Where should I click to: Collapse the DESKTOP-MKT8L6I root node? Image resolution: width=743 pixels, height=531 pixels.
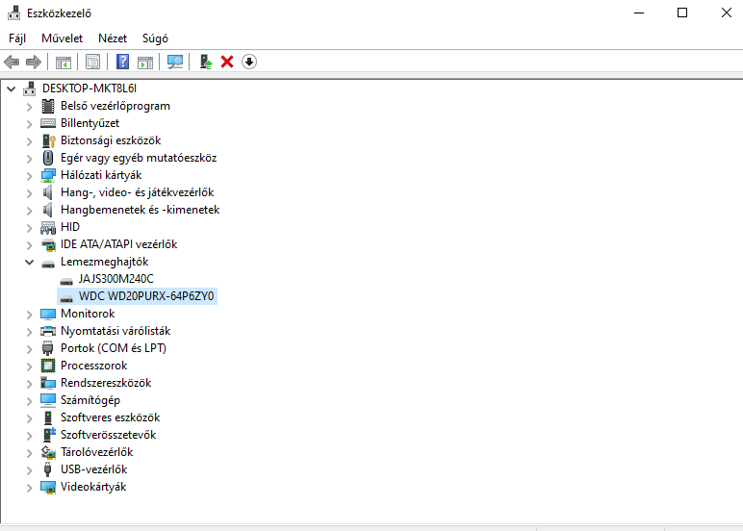point(12,88)
